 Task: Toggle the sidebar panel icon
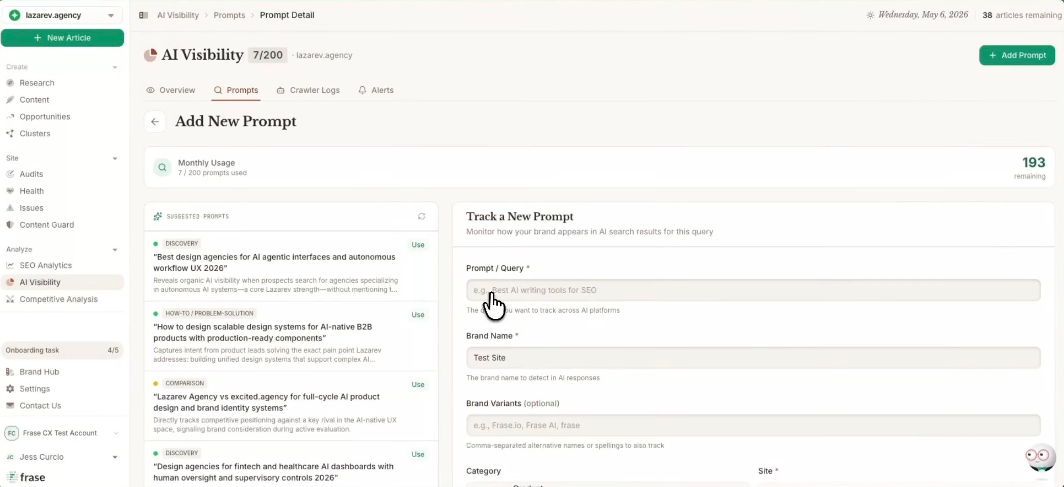click(143, 15)
